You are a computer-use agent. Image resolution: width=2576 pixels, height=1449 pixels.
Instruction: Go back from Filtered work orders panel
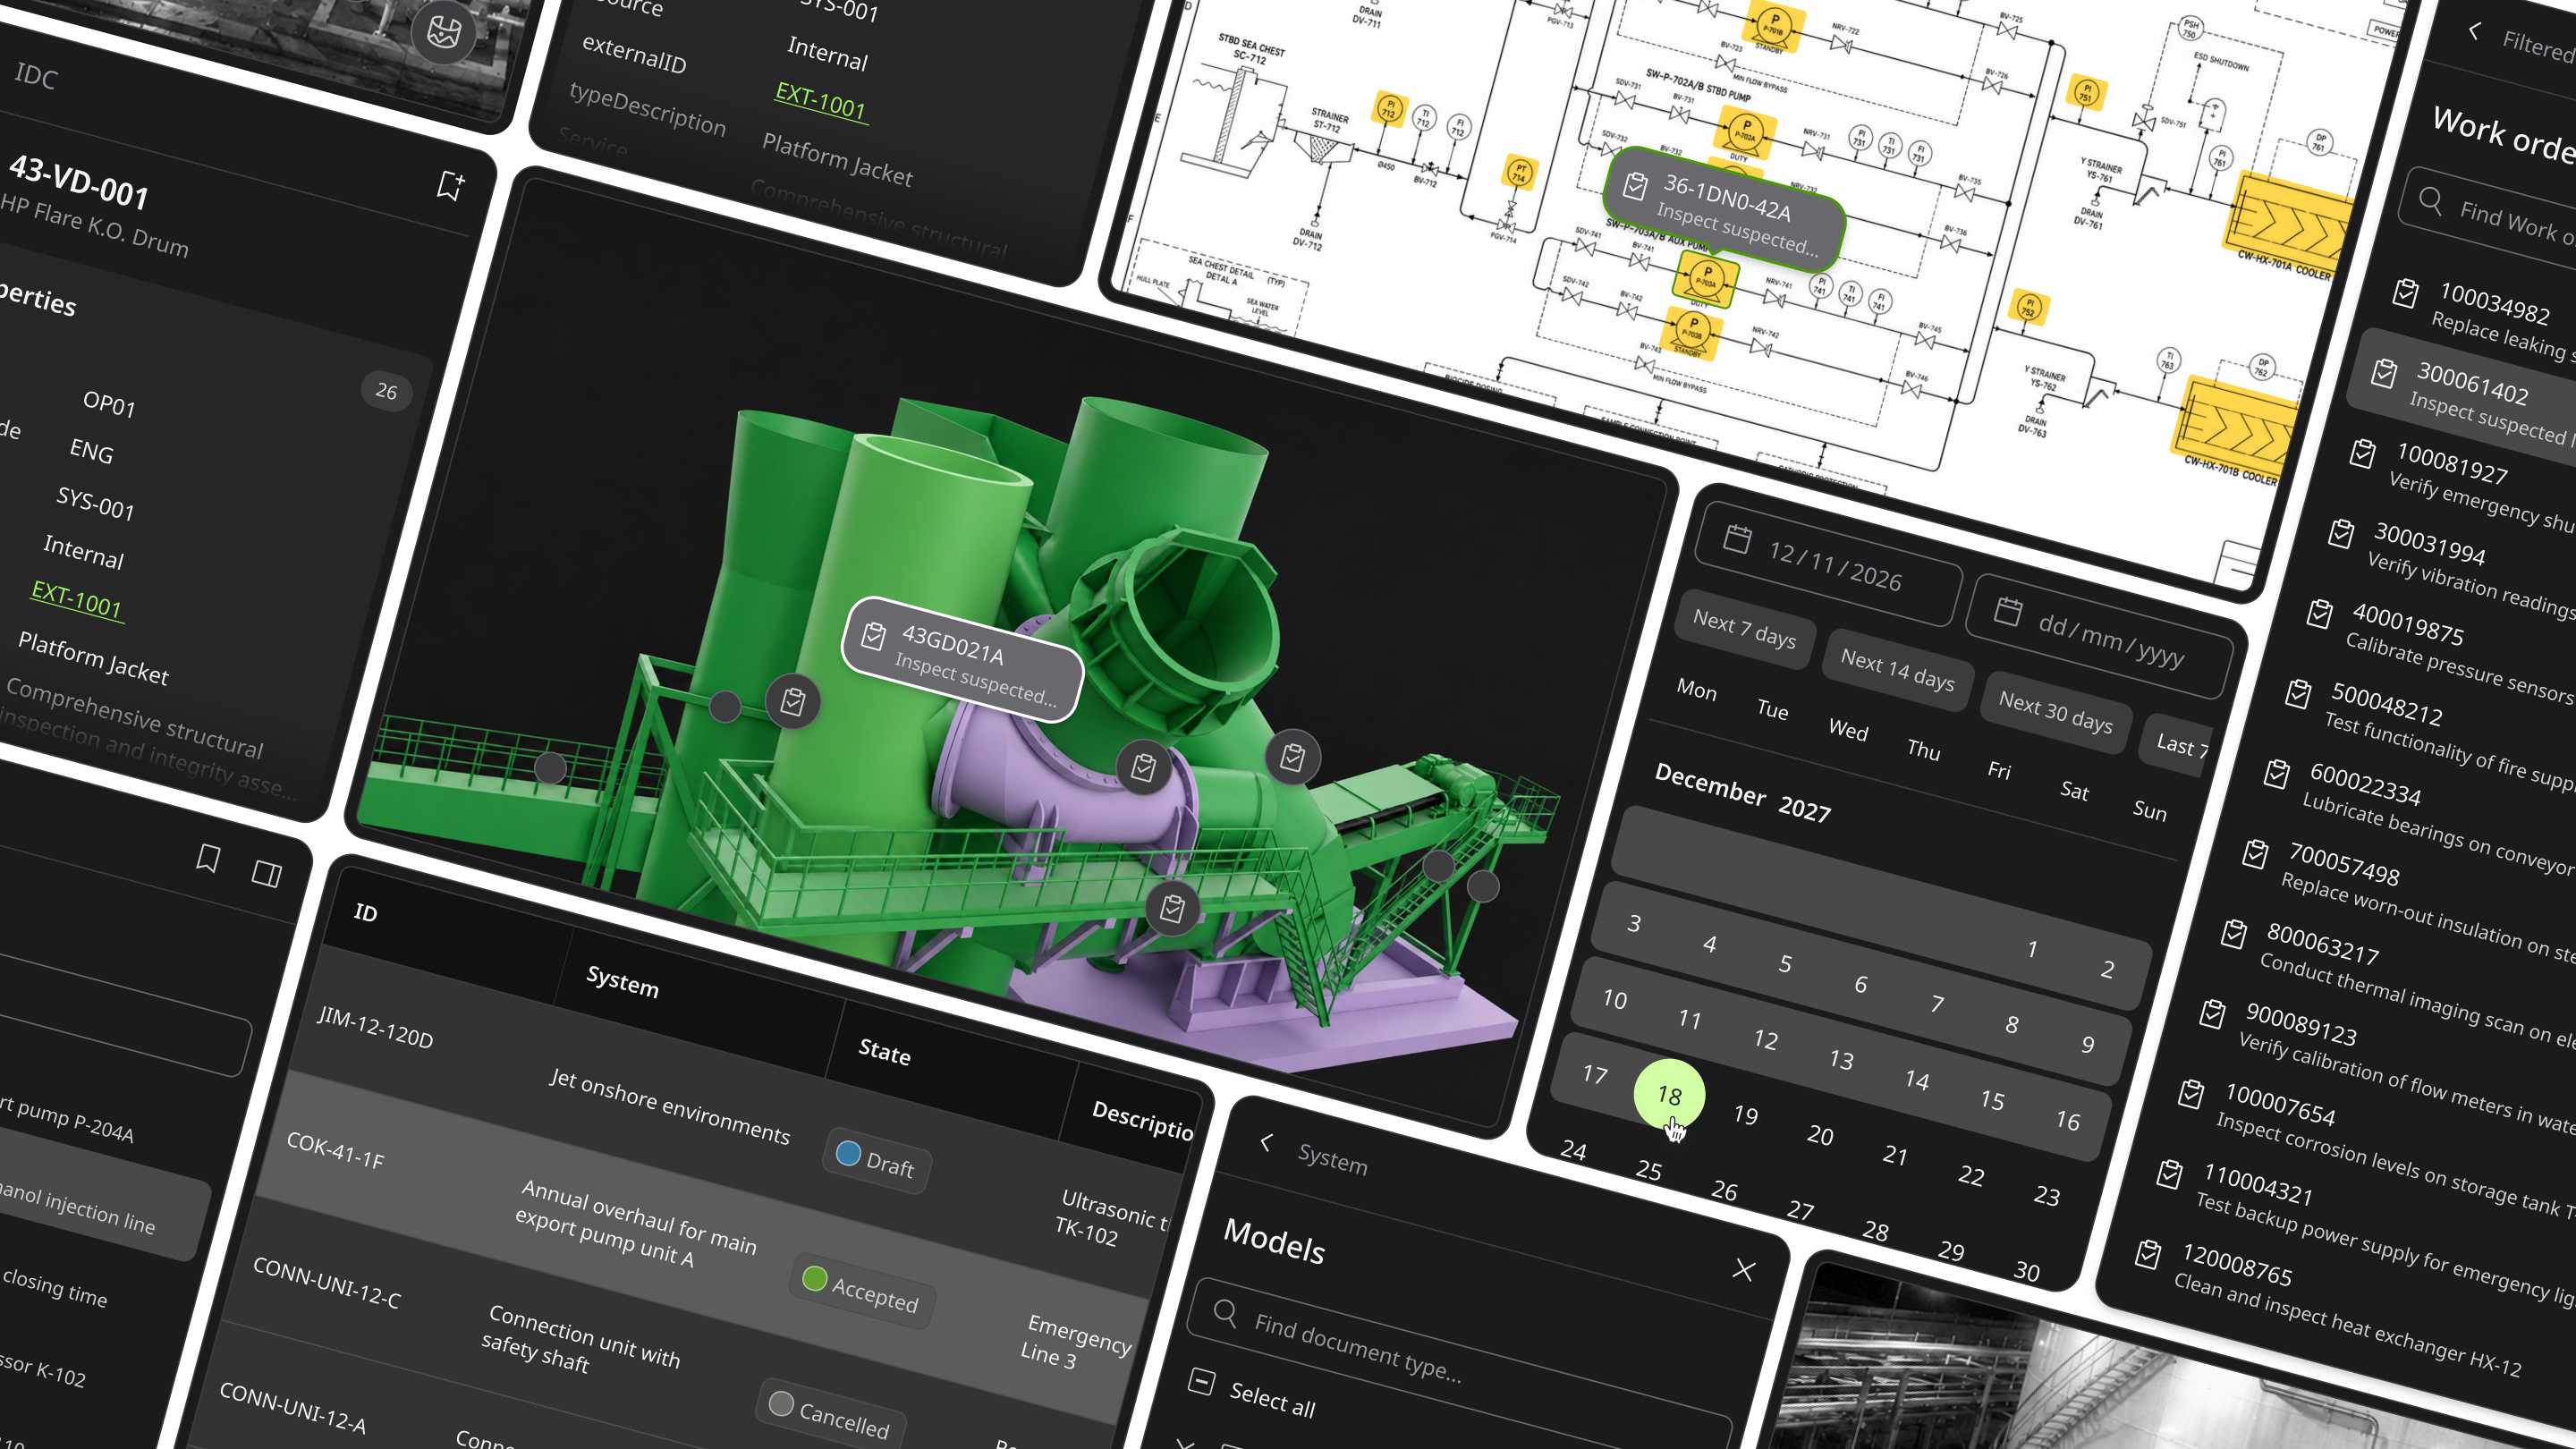[x=2474, y=31]
